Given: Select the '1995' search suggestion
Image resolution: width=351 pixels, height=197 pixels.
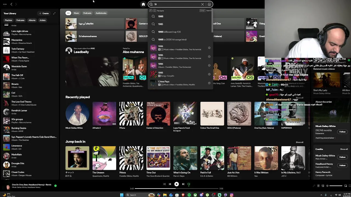Looking at the screenshot, I should [180, 16].
